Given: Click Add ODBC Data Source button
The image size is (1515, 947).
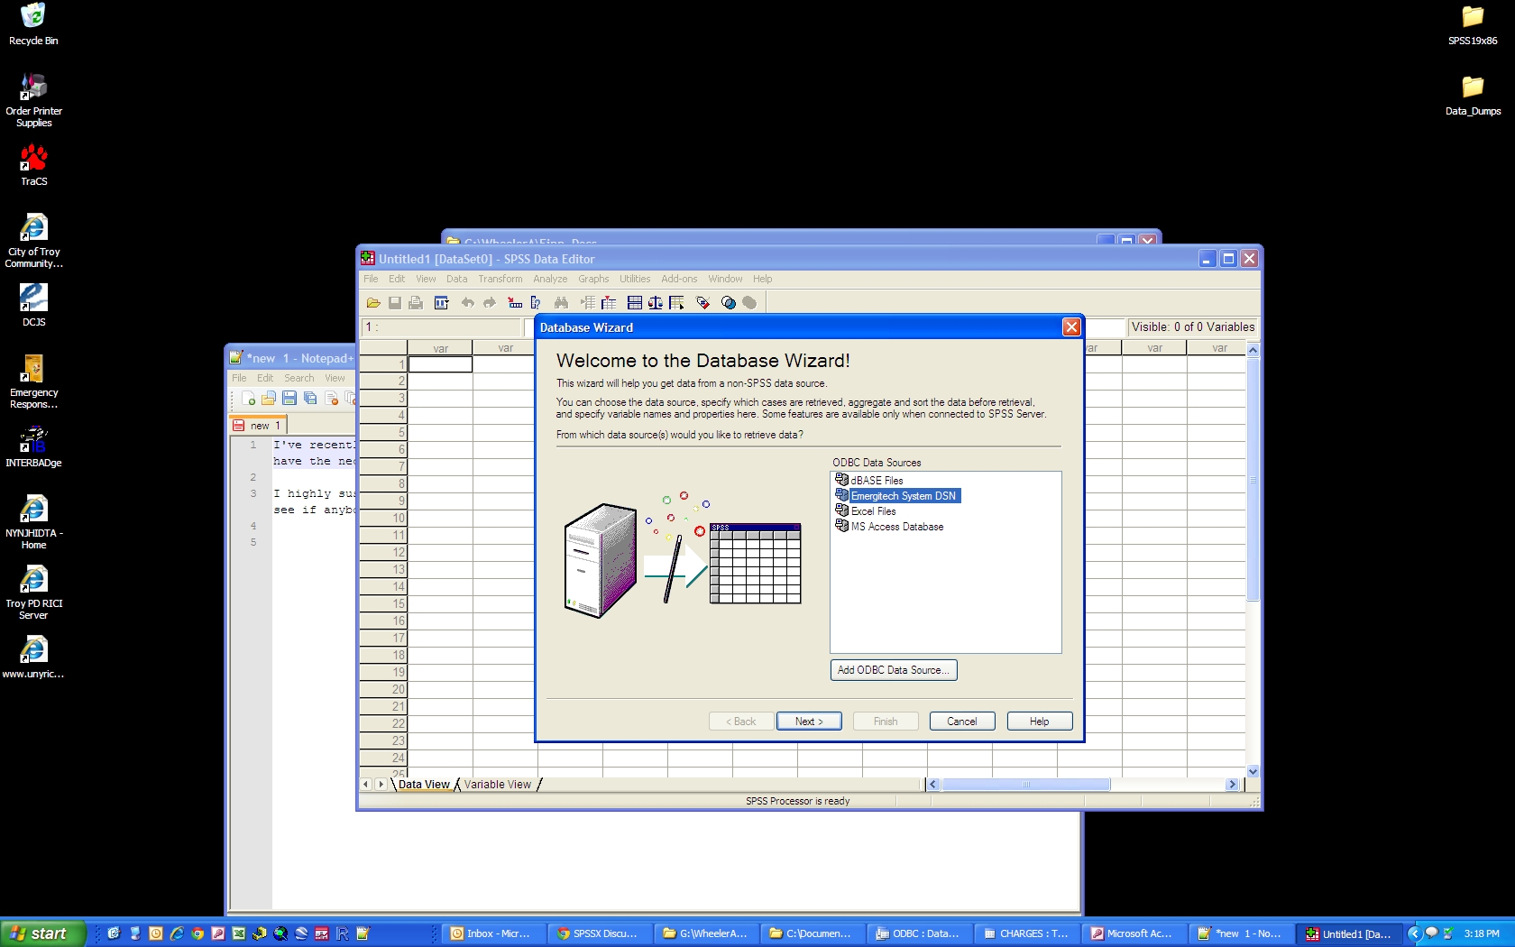Looking at the screenshot, I should pyautogui.click(x=893, y=670).
